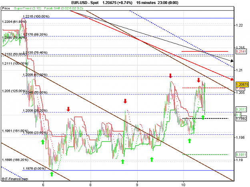Click the 1.2176 (88.20%) Fibonacci label
Screen dimensions: 250x187
(35, 34)
